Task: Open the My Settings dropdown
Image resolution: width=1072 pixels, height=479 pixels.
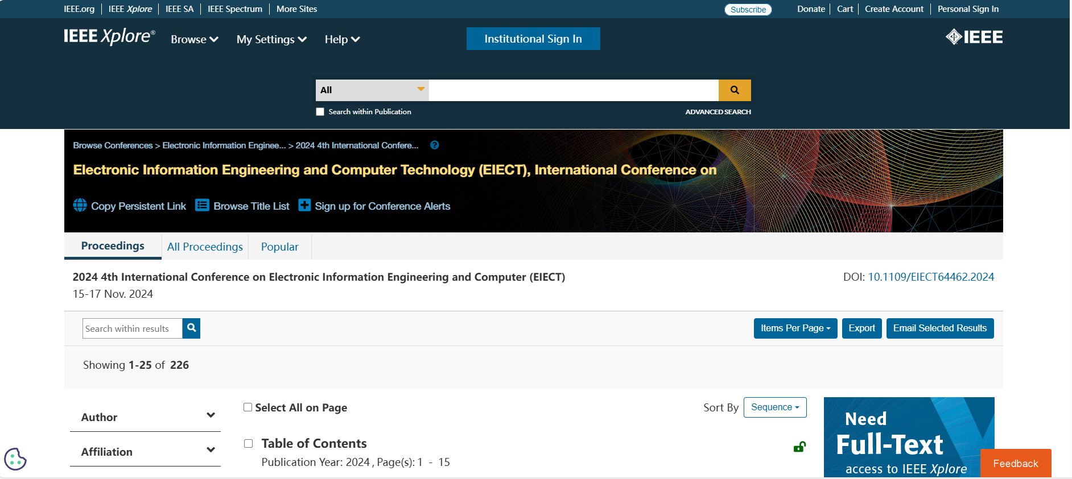Action: click(271, 39)
